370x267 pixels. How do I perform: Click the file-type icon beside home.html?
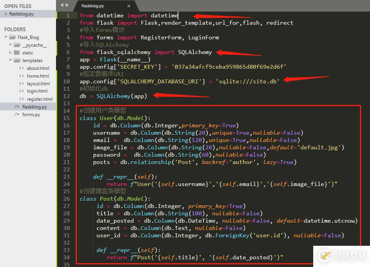coord(22,76)
